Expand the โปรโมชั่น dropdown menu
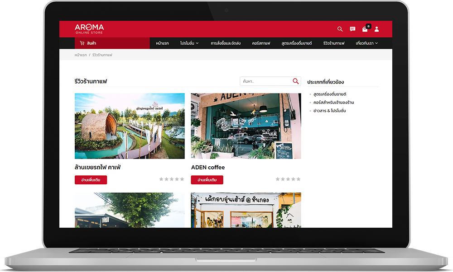Viewport: 453px width, 272px height. tap(189, 43)
